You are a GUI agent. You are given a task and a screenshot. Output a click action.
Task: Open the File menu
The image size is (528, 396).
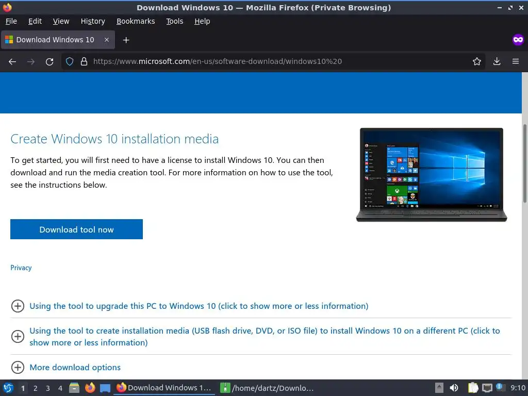point(11,21)
